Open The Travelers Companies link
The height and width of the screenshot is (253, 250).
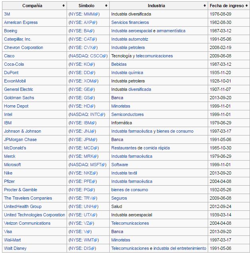pyautogui.click(x=28, y=198)
